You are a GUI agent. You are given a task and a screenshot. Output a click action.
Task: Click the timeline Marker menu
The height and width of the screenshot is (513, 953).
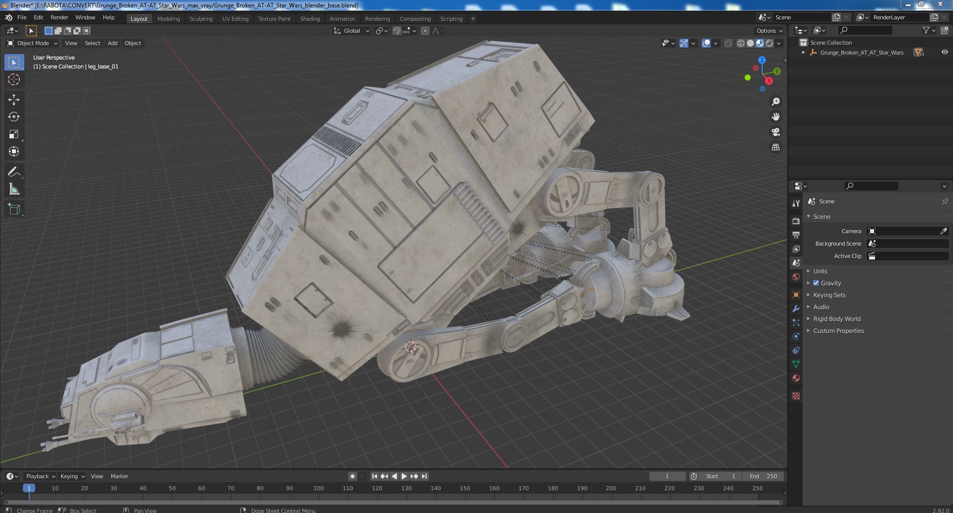point(119,476)
